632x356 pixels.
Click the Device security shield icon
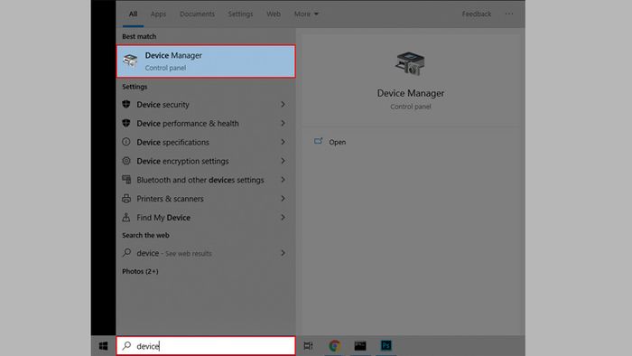click(x=126, y=105)
